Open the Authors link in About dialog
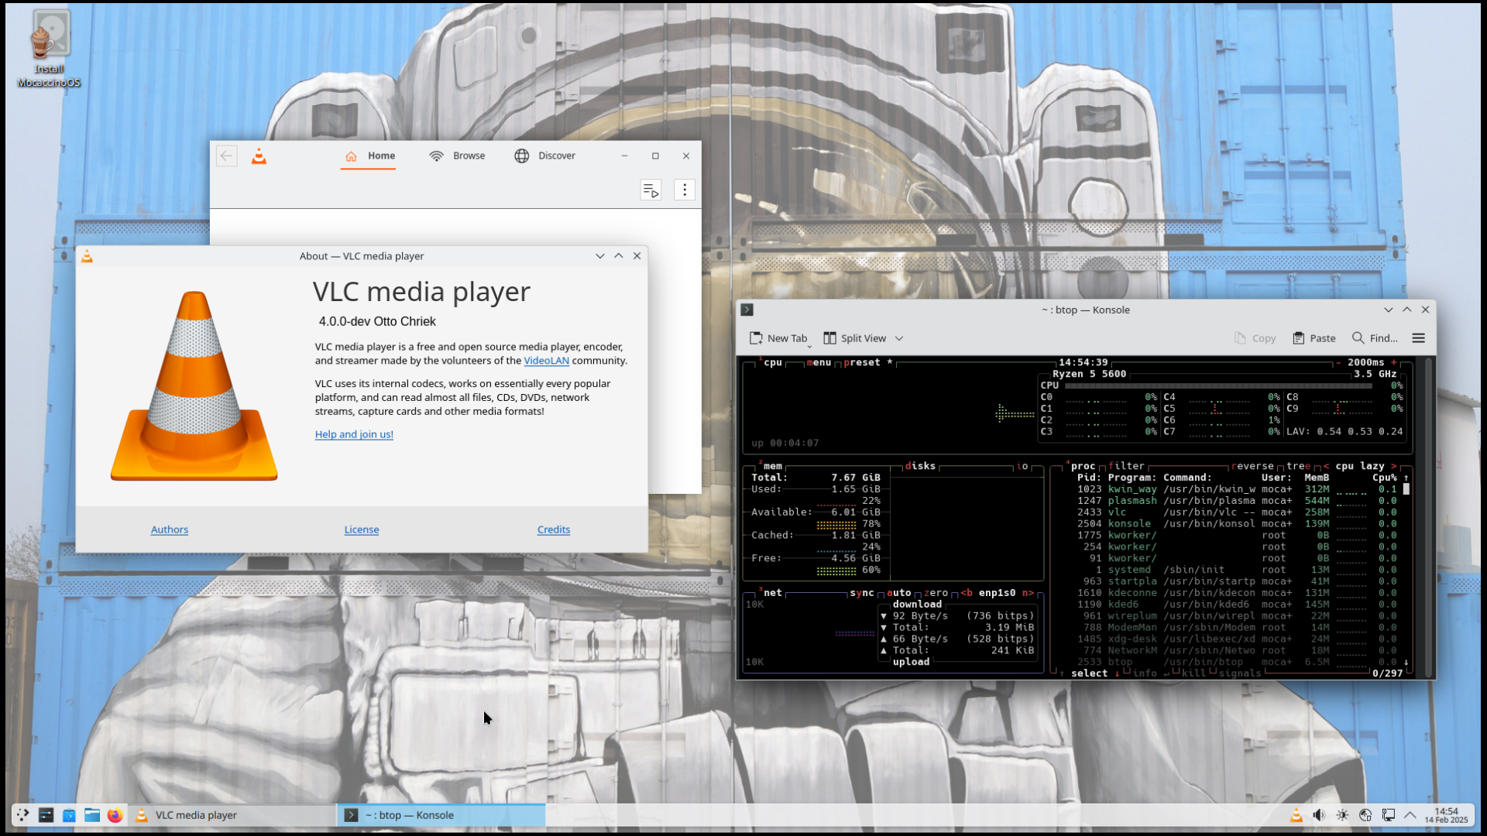The height and width of the screenshot is (836, 1487). point(170,529)
